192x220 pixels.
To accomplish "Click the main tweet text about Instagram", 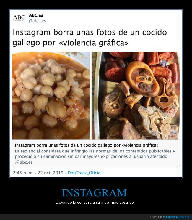I will [90, 37].
